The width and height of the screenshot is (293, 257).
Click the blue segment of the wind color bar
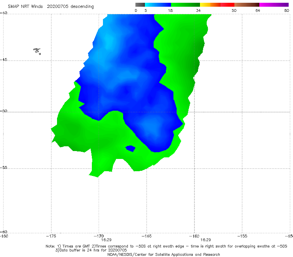point(158,5)
